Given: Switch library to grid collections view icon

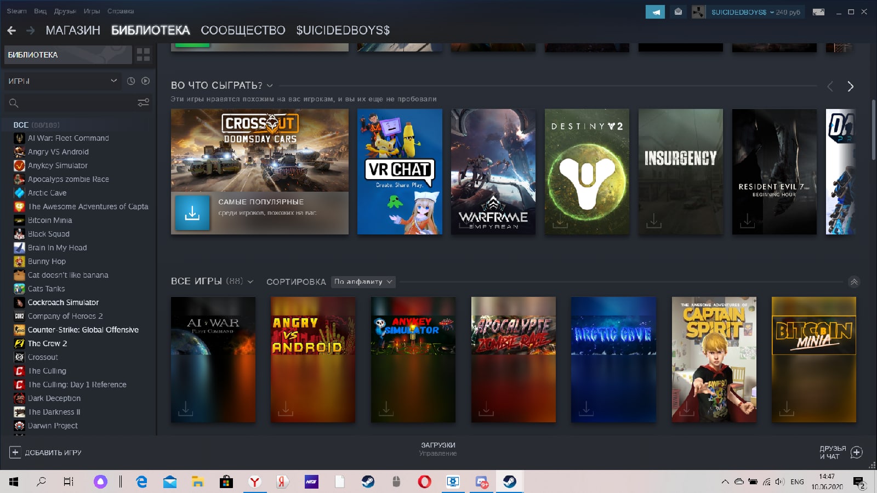Looking at the screenshot, I should [144, 54].
